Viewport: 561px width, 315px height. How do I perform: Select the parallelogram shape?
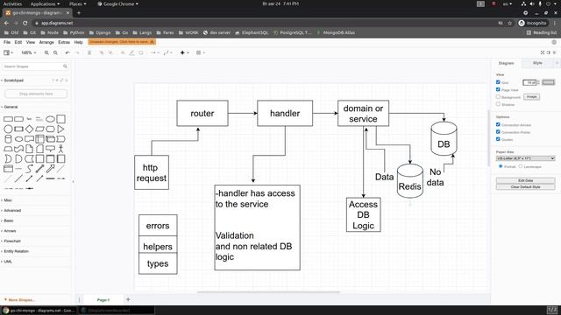point(39,129)
